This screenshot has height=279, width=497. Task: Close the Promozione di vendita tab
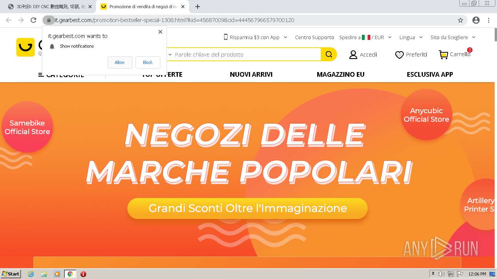[x=183, y=7]
